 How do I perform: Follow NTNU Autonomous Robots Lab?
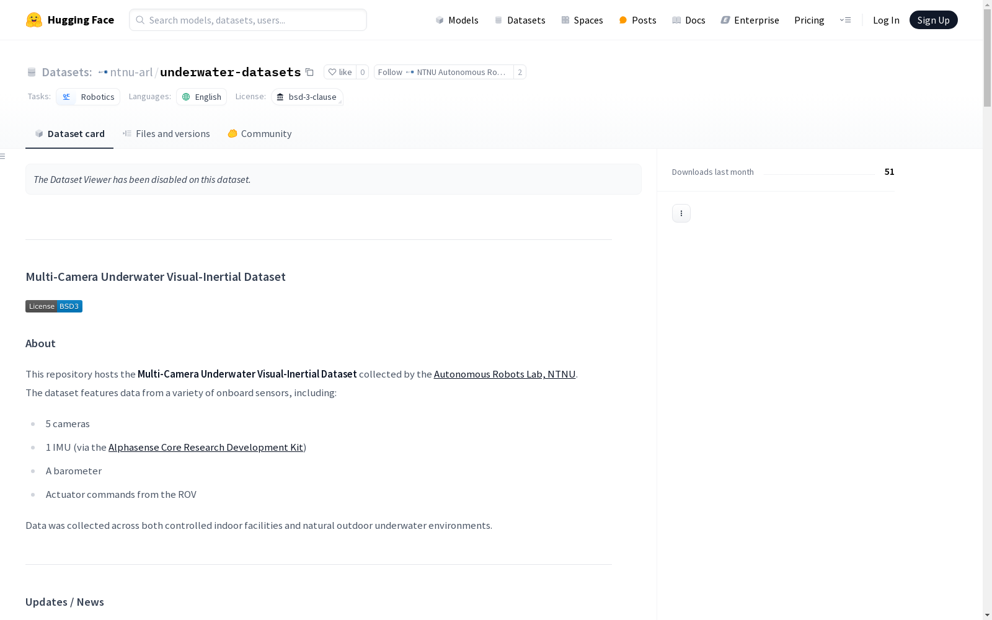pyautogui.click(x=443, y=72)
